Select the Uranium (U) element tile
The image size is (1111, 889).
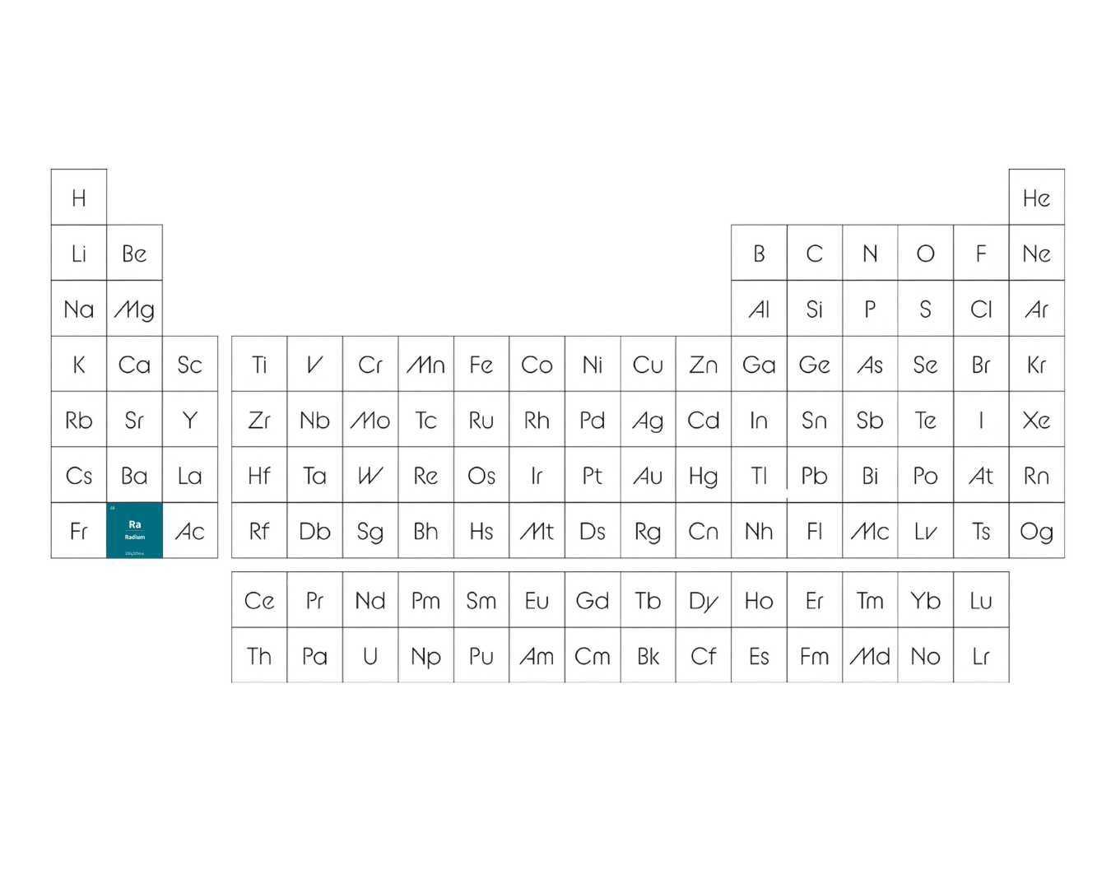(370, 656)
